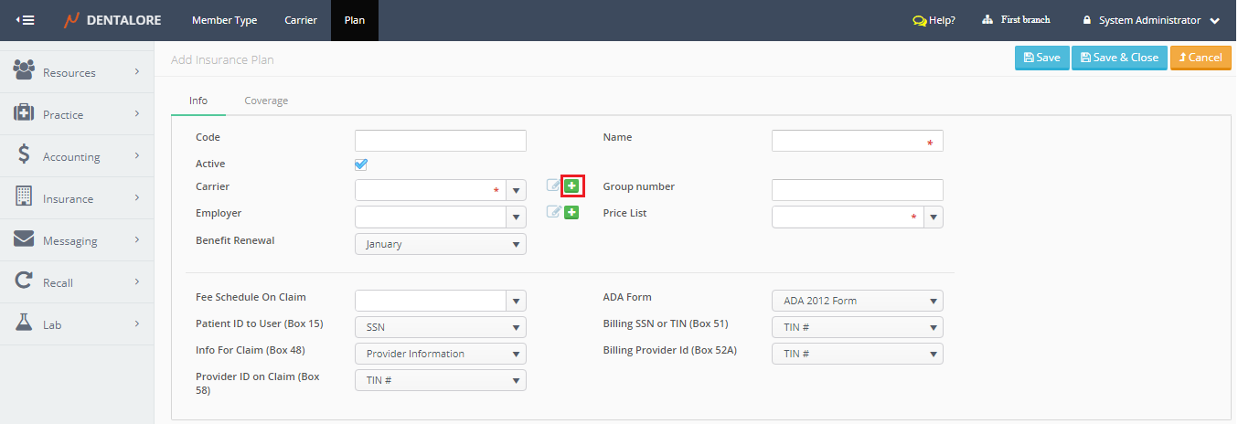Open the Benefit Renewal month dropdown

pyautogui.click(x=440, y=244)
